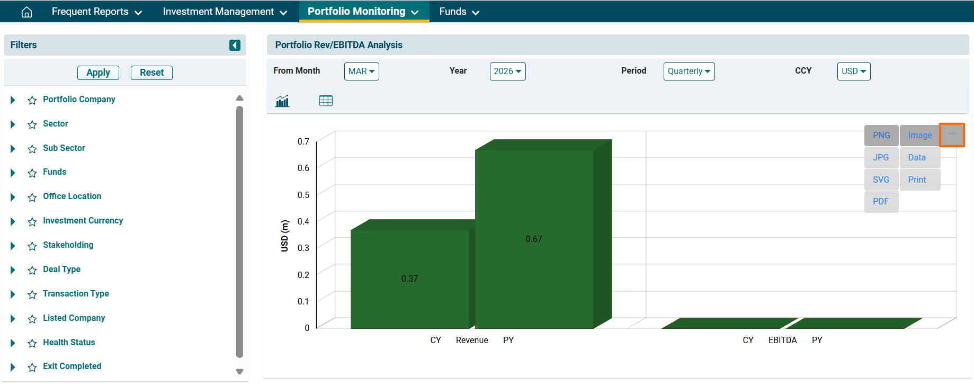
Task: Toggle star on Health Status filter
Action: point(32,343)
